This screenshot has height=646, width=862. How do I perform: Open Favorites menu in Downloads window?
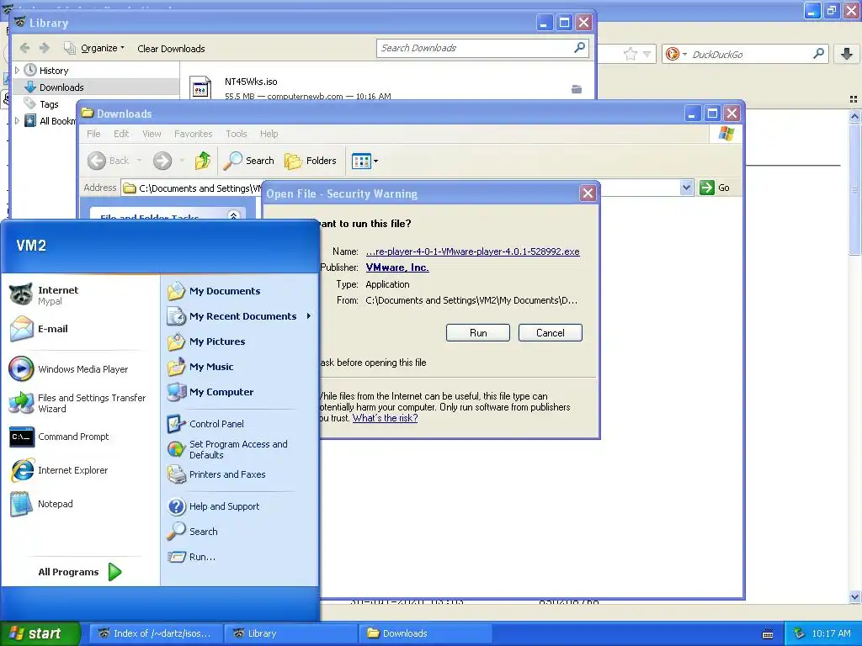tap(193, 134)
